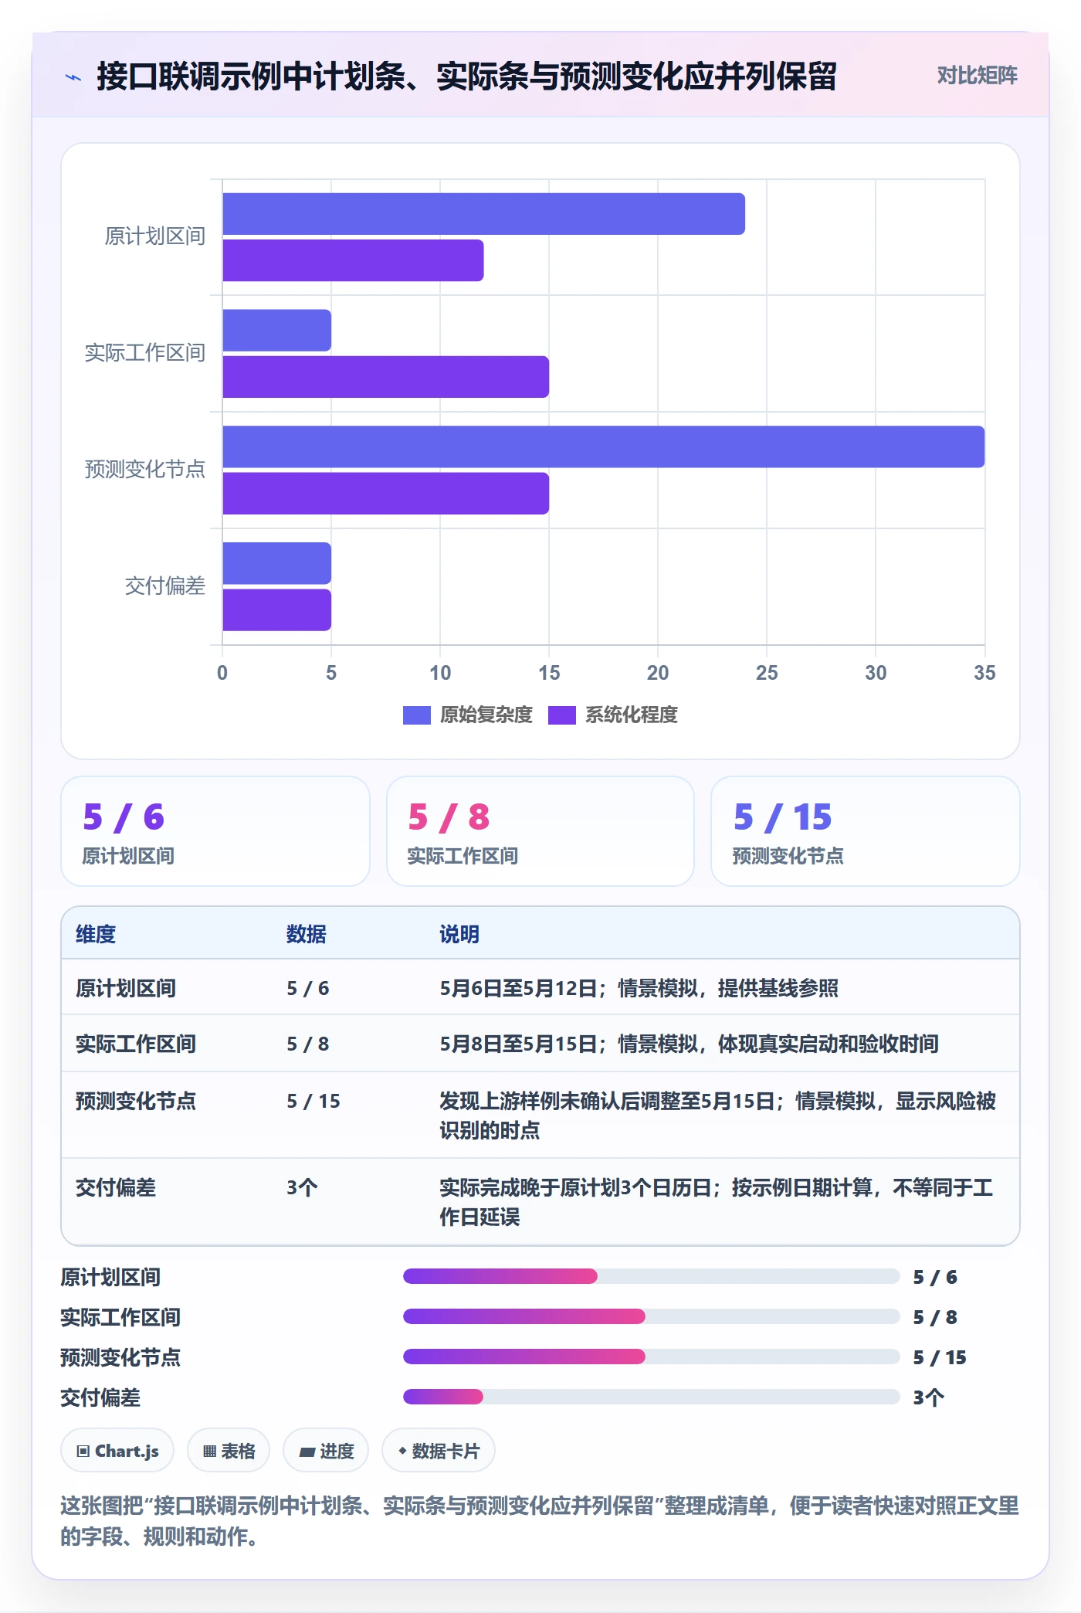Toggle the 原始复杂度 legend swatch

[416, 715]
